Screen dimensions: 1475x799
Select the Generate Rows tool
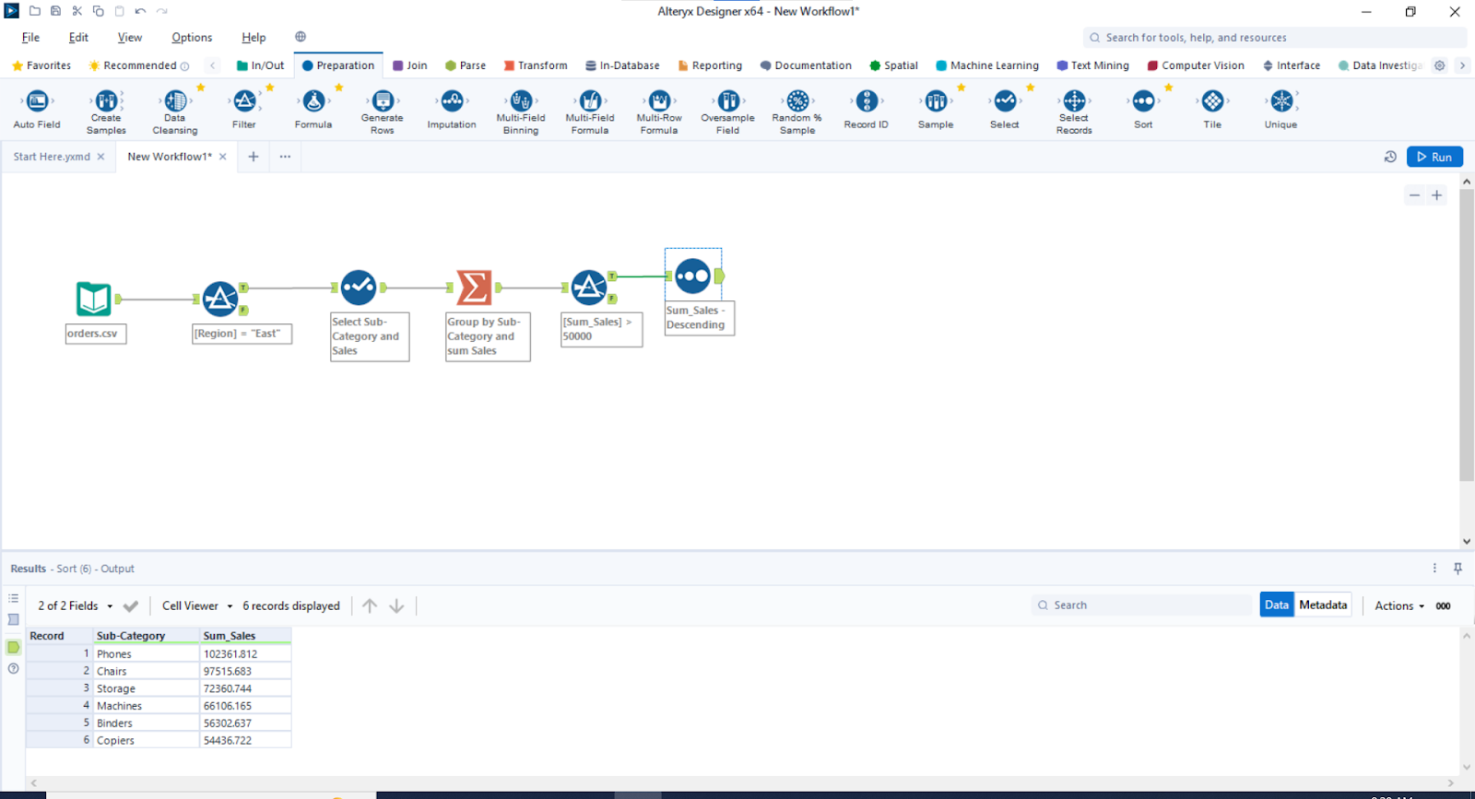point(383,112)
